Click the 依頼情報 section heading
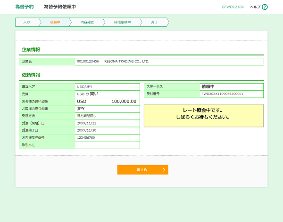283x222 pixels. pos(31,75)
